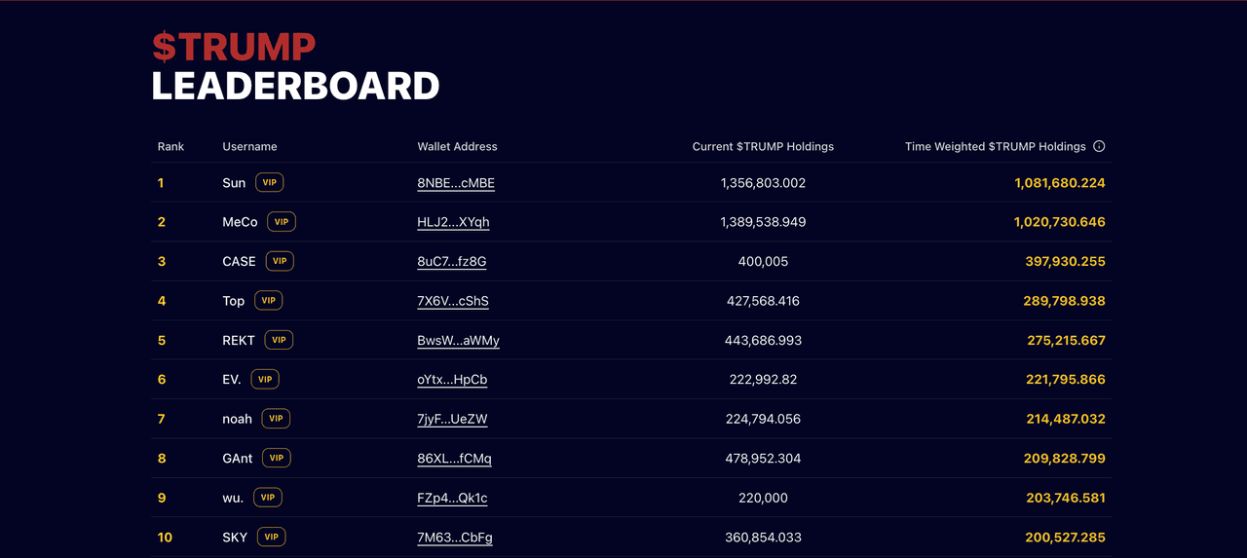
Task: Visit the 86XL...fCMq wallet address
Action: pos(454,459)
